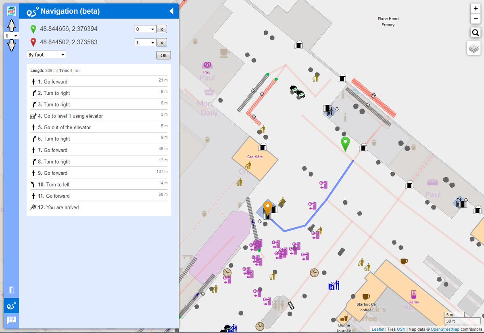
Task: Open the help/feedback icon in the sidebar
Action: pos(11,320)
